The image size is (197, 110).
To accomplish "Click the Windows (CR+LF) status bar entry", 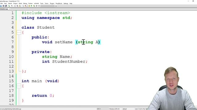I will 114,109.
